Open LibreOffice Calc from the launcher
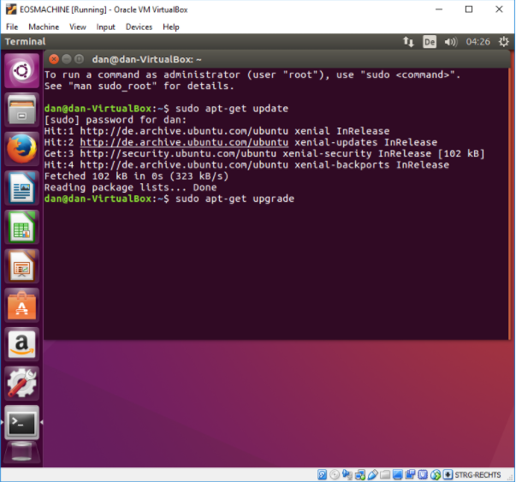This screenshot has height=482, width=516. 21,227
